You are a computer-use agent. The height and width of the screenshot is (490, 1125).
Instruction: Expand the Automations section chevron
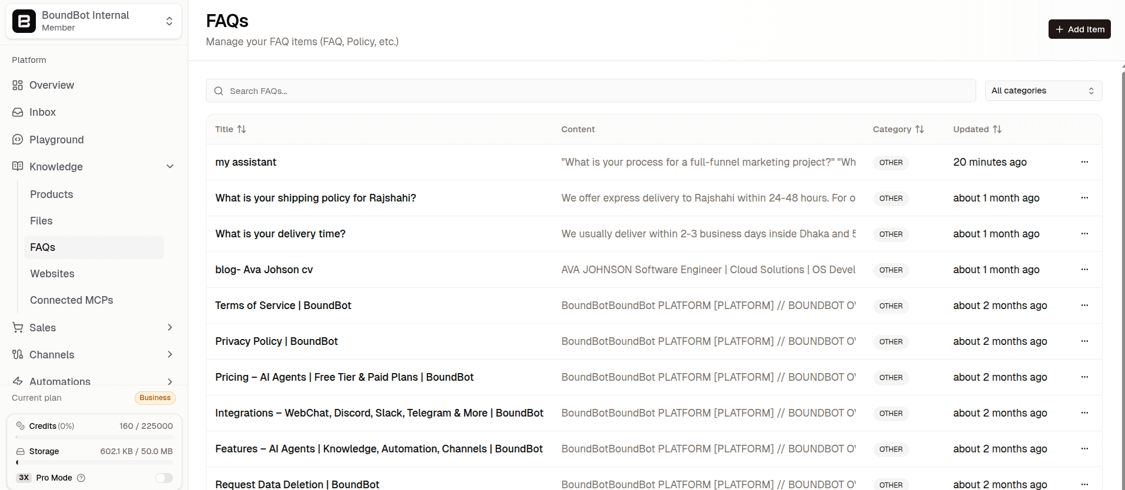[170, 381]
